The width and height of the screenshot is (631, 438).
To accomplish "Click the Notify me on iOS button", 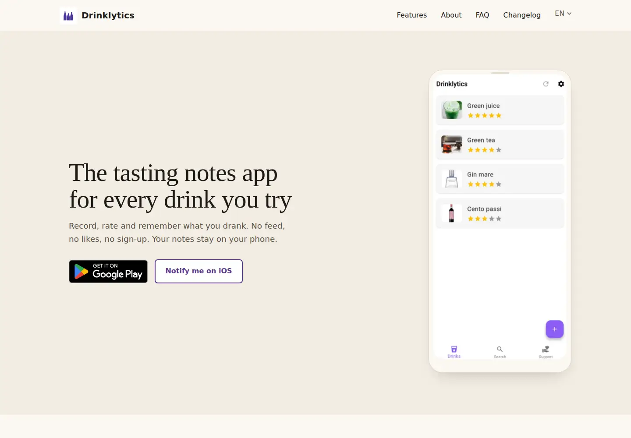I will coord(199,271).
